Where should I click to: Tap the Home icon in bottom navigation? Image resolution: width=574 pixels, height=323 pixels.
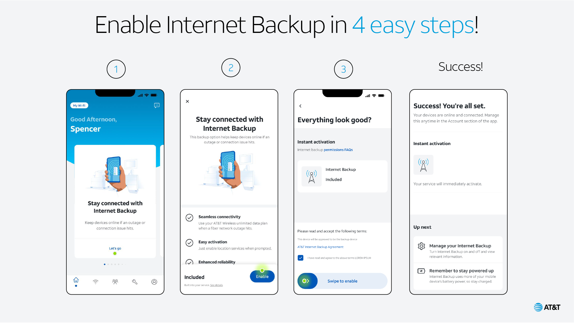click(76, 281)
